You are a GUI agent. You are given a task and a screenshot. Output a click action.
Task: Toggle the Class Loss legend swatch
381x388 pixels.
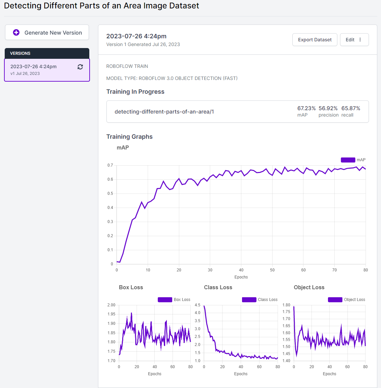[x=249, y=300]
